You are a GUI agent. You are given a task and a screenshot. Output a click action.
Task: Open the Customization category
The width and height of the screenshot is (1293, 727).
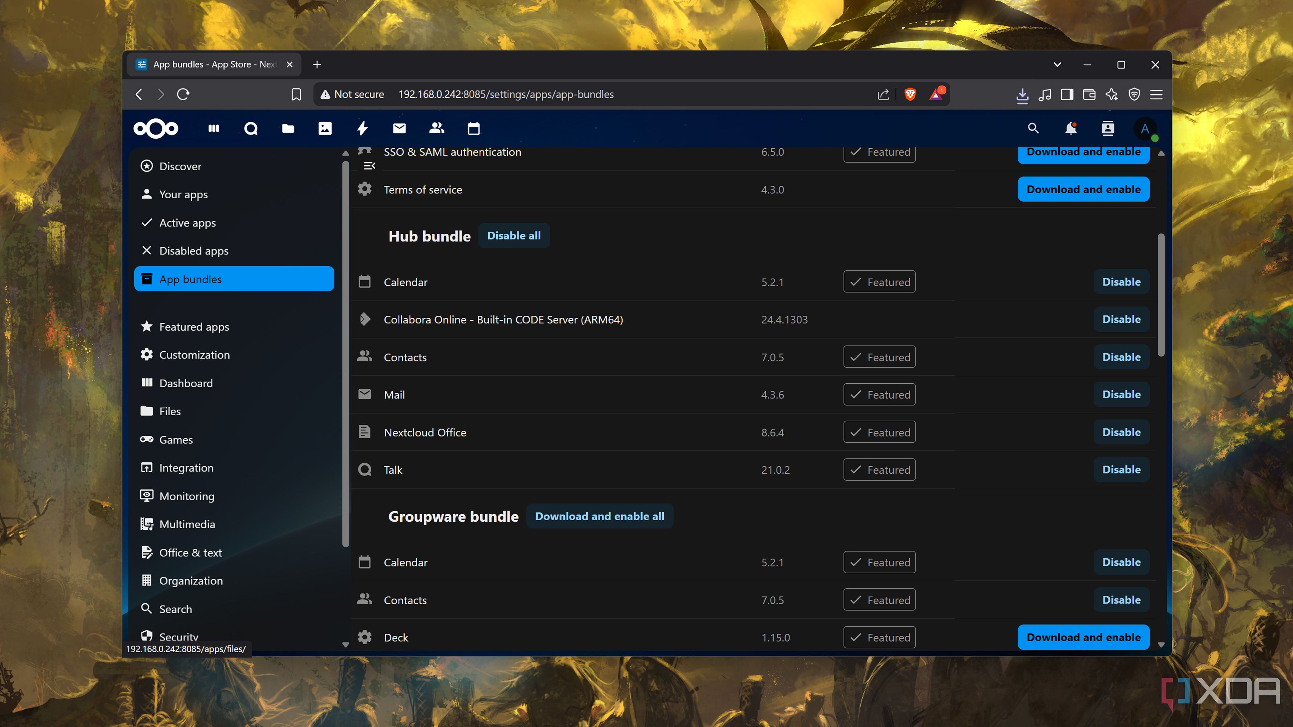pos(234,355)
